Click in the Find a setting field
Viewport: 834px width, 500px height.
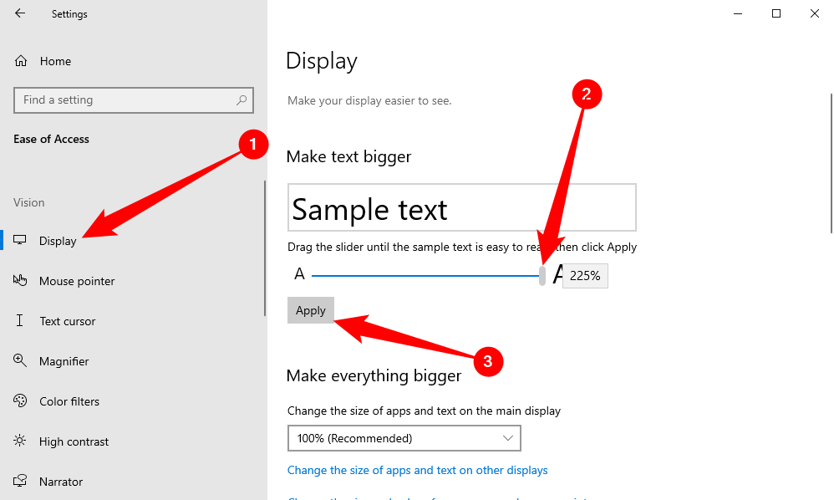134,100
